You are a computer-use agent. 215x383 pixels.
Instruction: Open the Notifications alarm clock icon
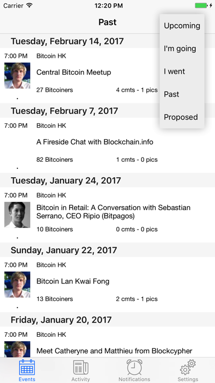click(x=134, y=368)
